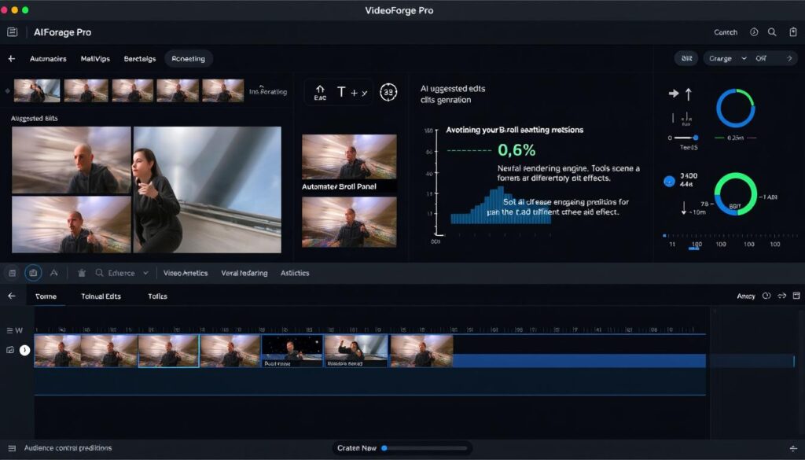Click the clock history icon in the header
The image size is (805, 460).
[754, 32]
